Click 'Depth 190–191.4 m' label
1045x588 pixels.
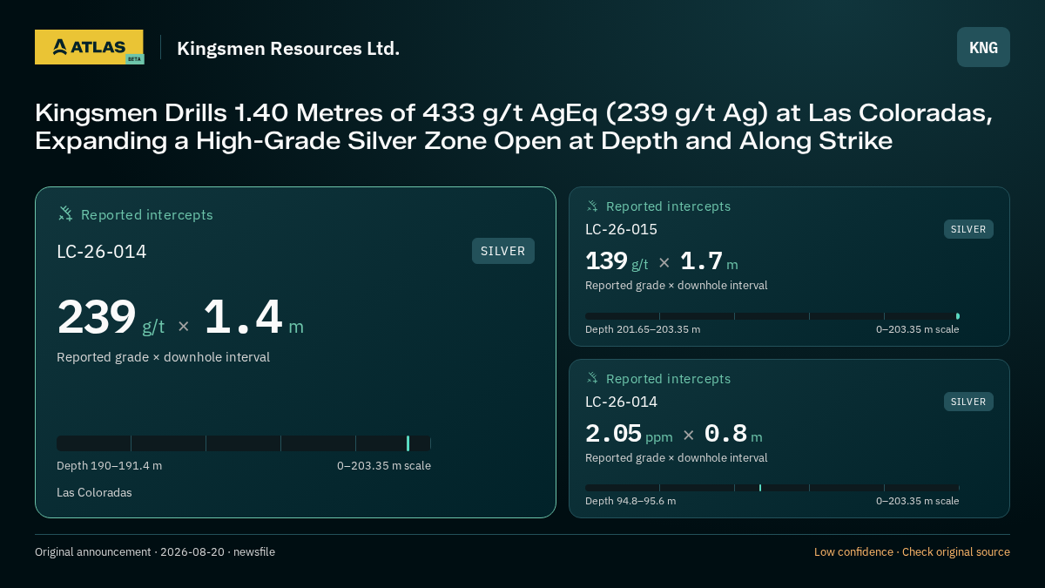[x=109, y=466]
